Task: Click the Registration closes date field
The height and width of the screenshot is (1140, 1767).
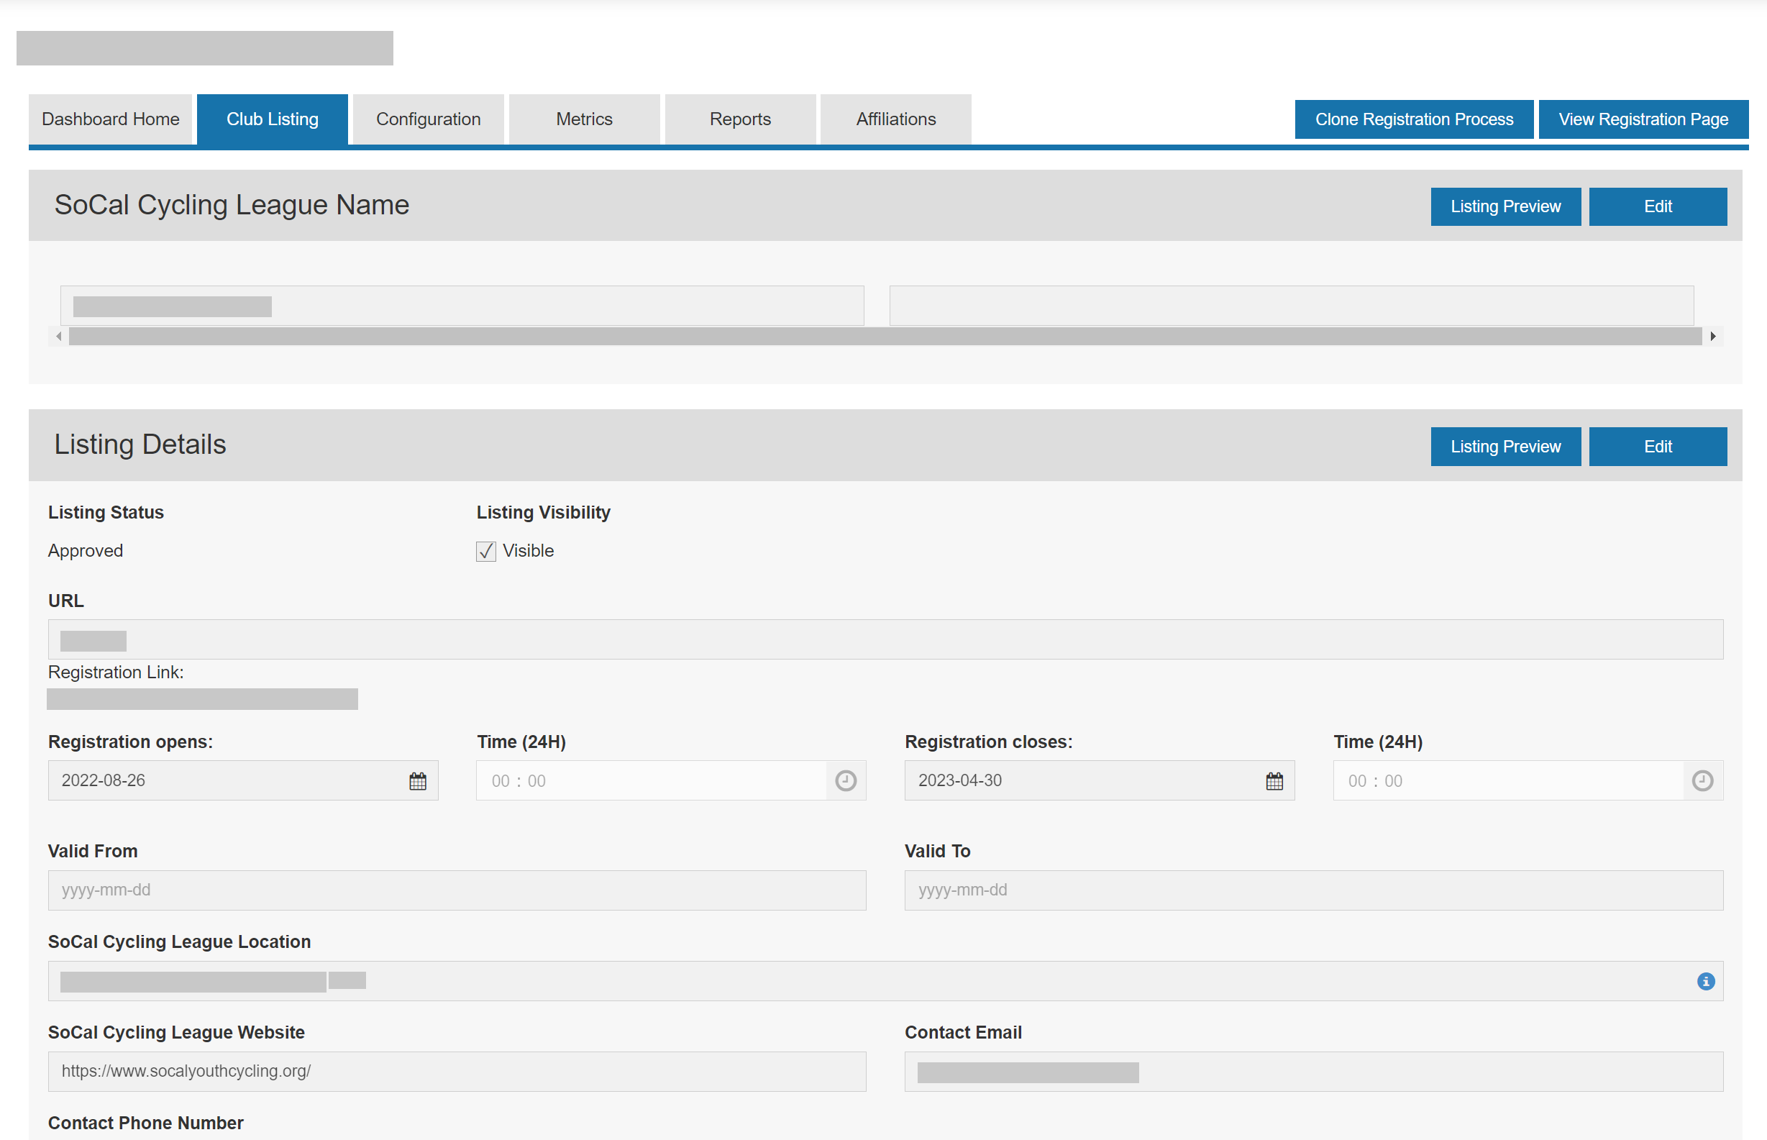Action: tap(1099, 780)
